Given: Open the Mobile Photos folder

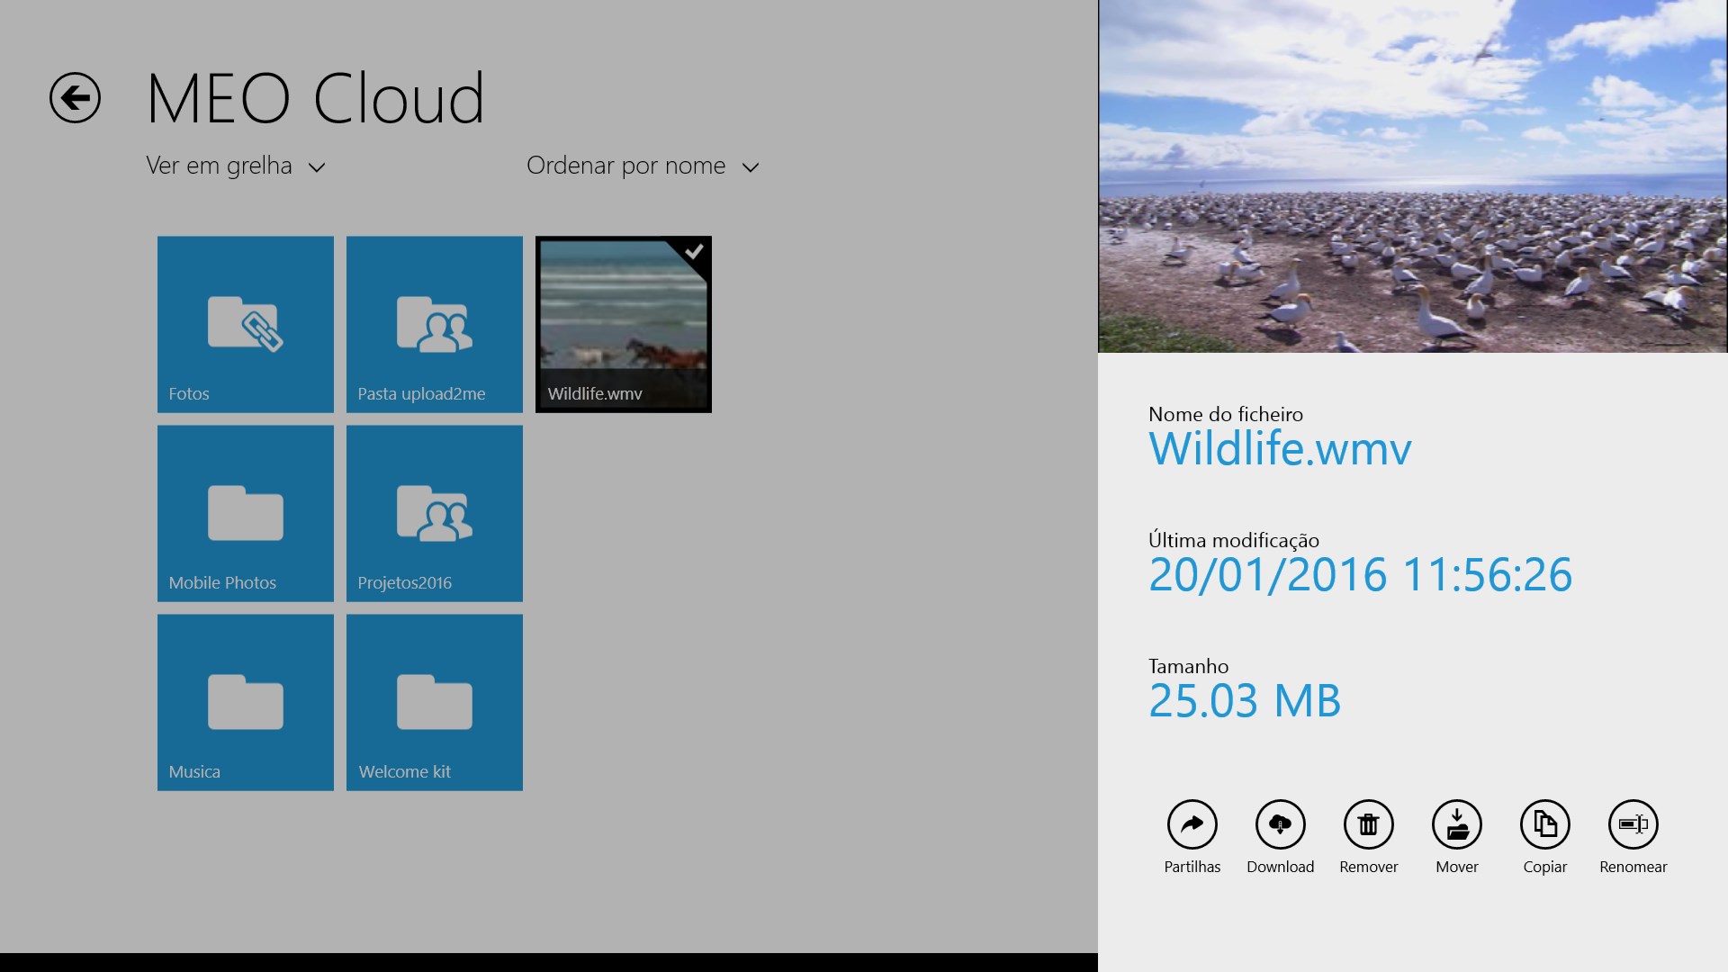Looking at the screenshot, I should click(x=245, y=513).
